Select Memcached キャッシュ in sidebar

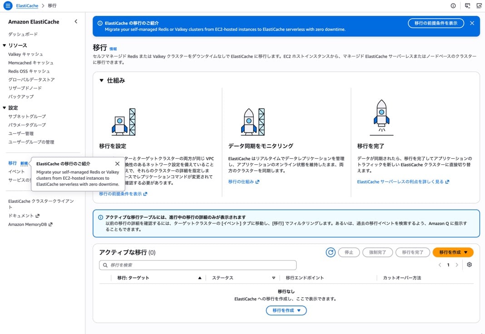[31, 63]
